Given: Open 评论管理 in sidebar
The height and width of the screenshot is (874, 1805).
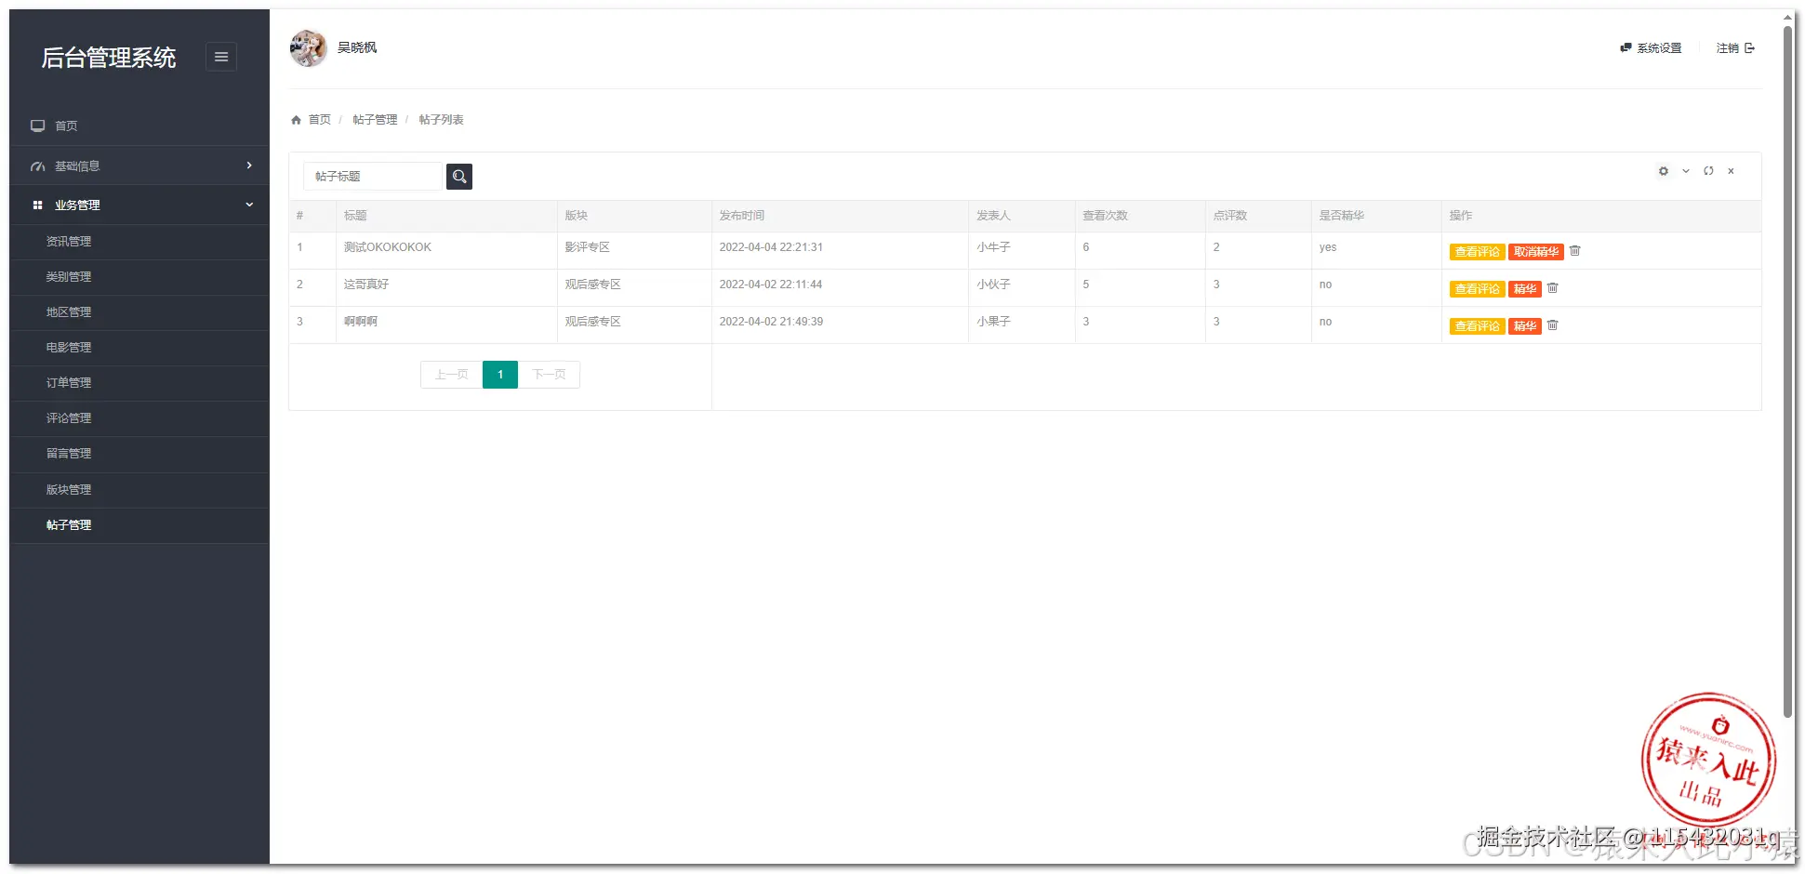Looking at the screenshot, I should pos(139,418).
